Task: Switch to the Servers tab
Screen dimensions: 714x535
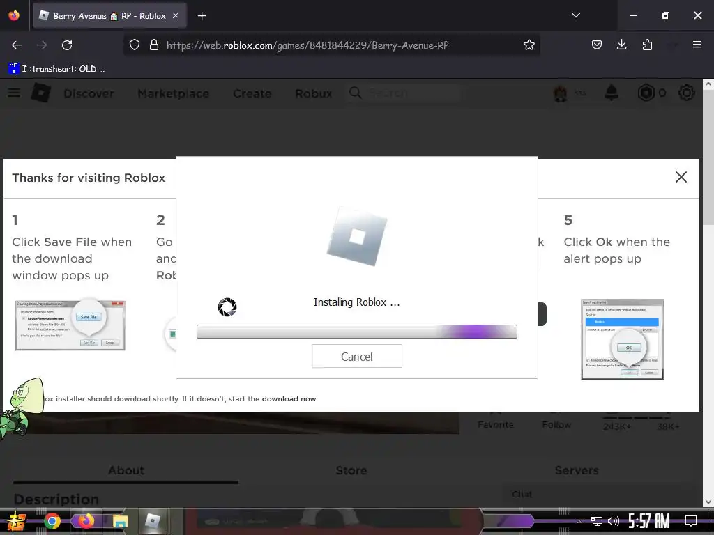Action: coord(577,470)
